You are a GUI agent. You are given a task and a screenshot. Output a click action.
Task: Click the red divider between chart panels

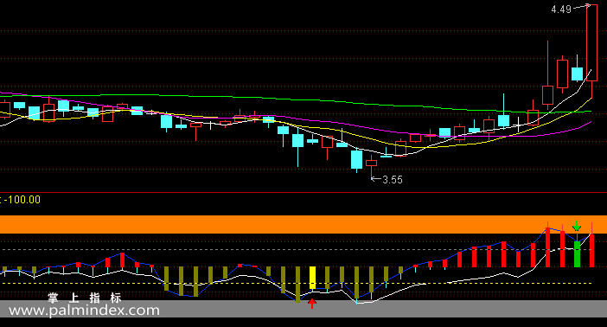(303, 192)
